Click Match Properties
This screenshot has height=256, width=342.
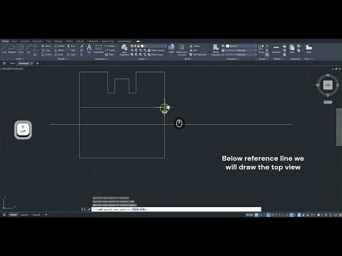point(216,50)
